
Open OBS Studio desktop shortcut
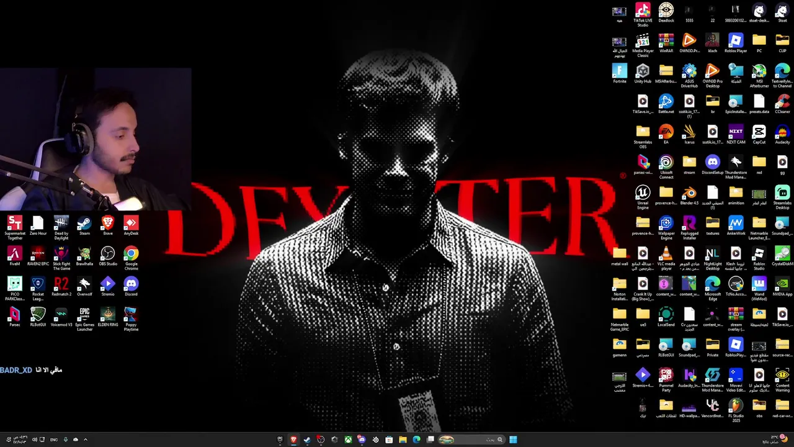108,256
